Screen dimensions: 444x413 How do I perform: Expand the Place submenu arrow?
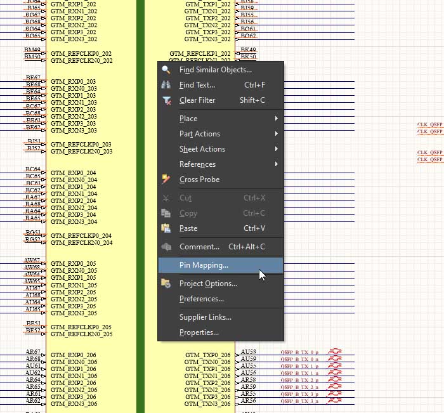[276, 119]
